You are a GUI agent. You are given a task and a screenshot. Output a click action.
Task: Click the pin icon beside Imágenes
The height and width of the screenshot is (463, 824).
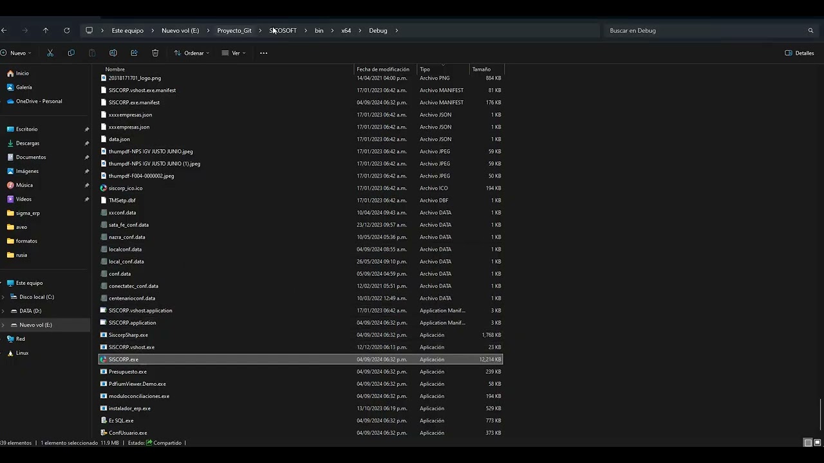tap(87, 171)
